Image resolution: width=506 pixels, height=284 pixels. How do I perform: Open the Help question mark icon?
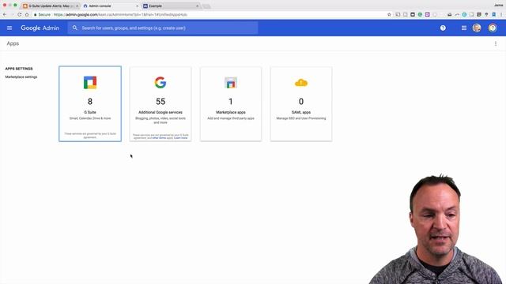pyautogui.click(x=443, y=28)
